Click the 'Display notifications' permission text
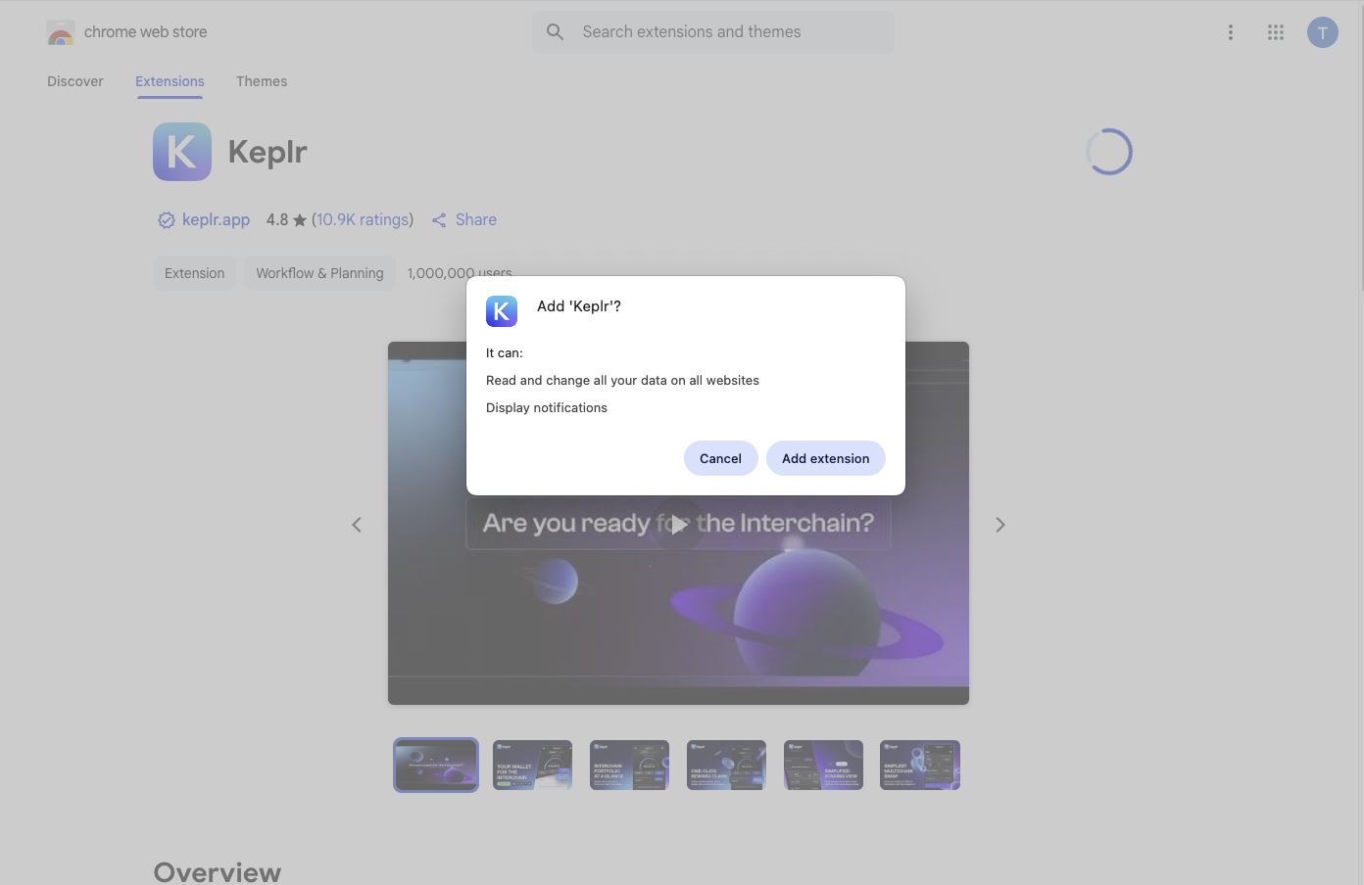 pyautogui.click(x=547, y=407)
